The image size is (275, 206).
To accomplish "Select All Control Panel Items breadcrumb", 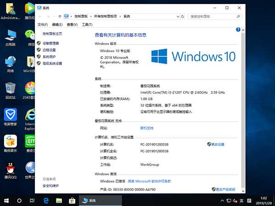I will click(x=105, y=16).
